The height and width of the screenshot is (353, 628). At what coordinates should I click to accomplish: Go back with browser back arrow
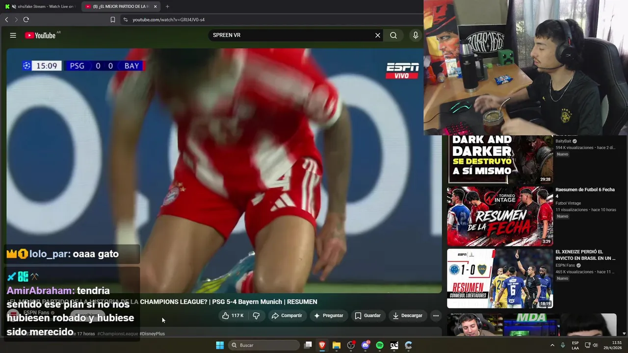coord(6,20)
